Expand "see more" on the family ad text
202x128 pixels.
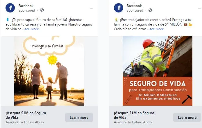click(x=32, y=29)
